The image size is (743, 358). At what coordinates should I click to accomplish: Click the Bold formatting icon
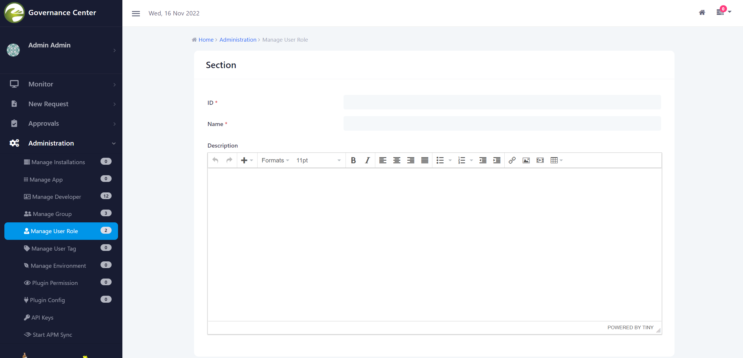pyautogui.click(x=353, y=160)
